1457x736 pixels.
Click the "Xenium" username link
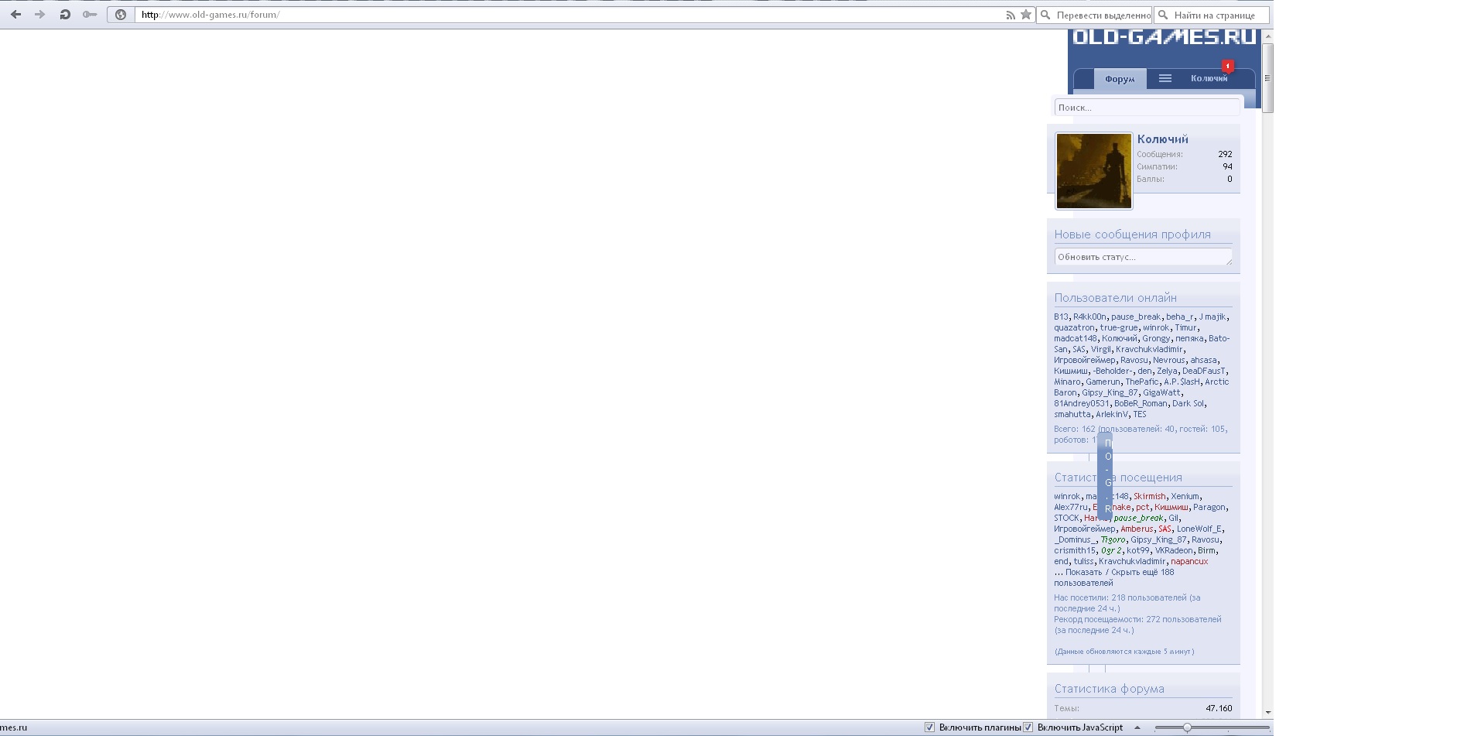[x=1185, y=496]
